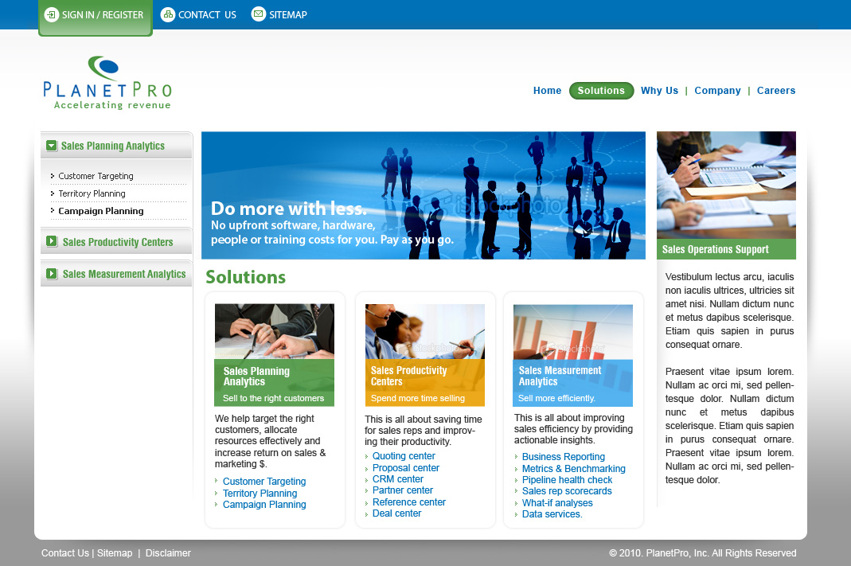The height and width of the screenshot is (566, 851).
Task: Open Territory Planning link in card
Action: (260, 494)
